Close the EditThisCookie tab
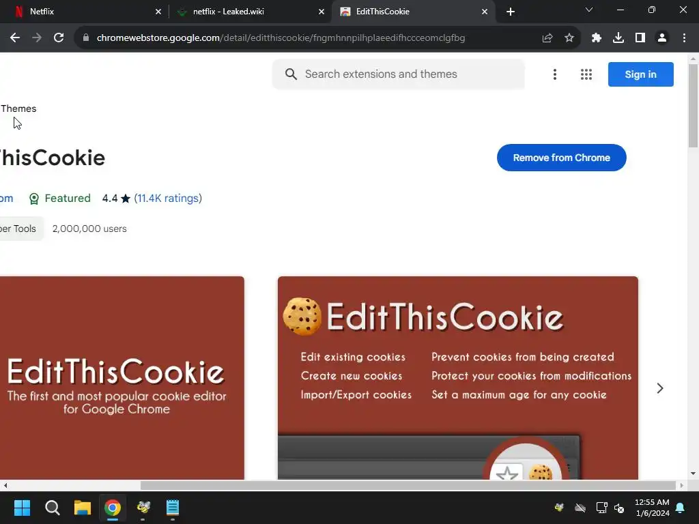Viewport: 699px width, 524px height. point(485,12)
